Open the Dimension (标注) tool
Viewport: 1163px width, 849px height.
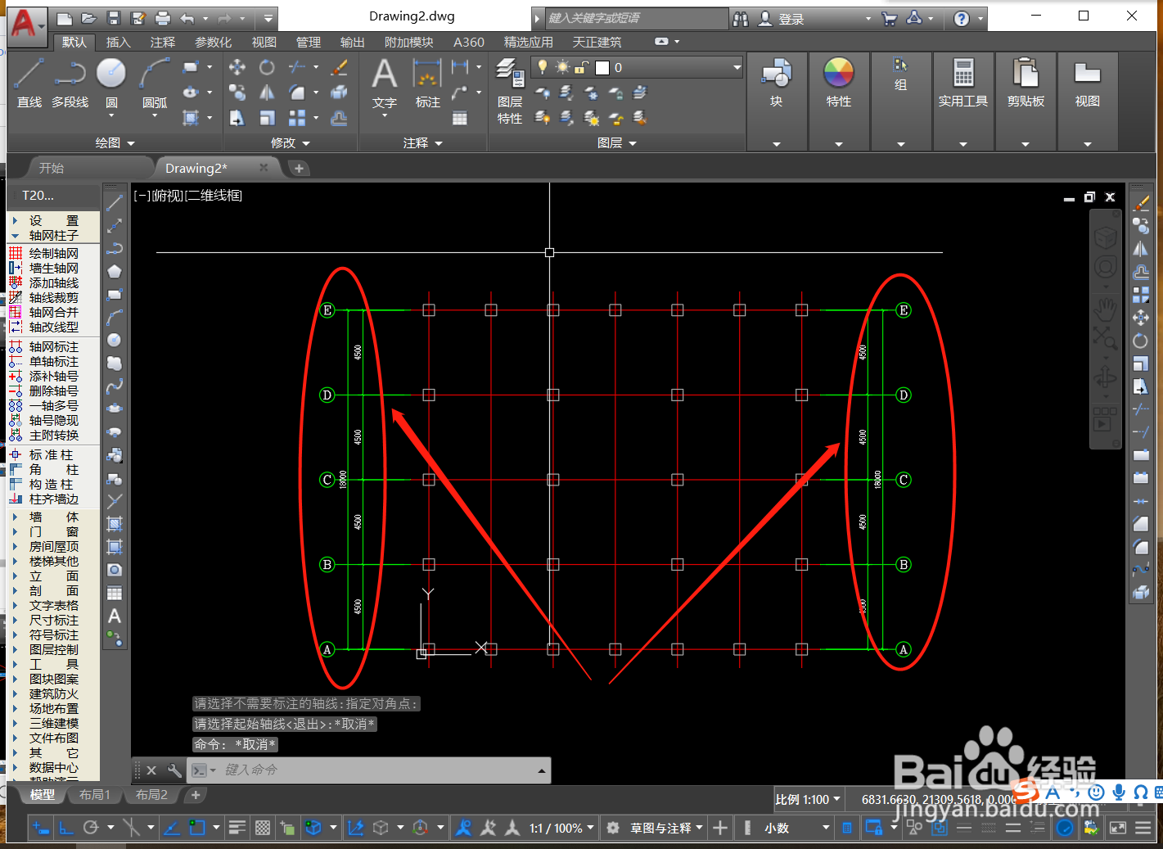427,84
